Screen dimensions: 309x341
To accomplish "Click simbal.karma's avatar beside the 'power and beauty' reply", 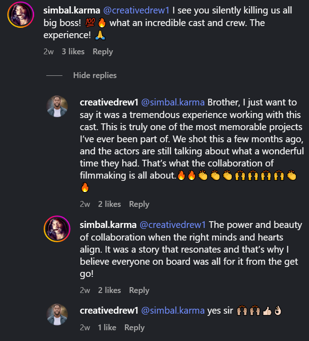I will 57,228.
